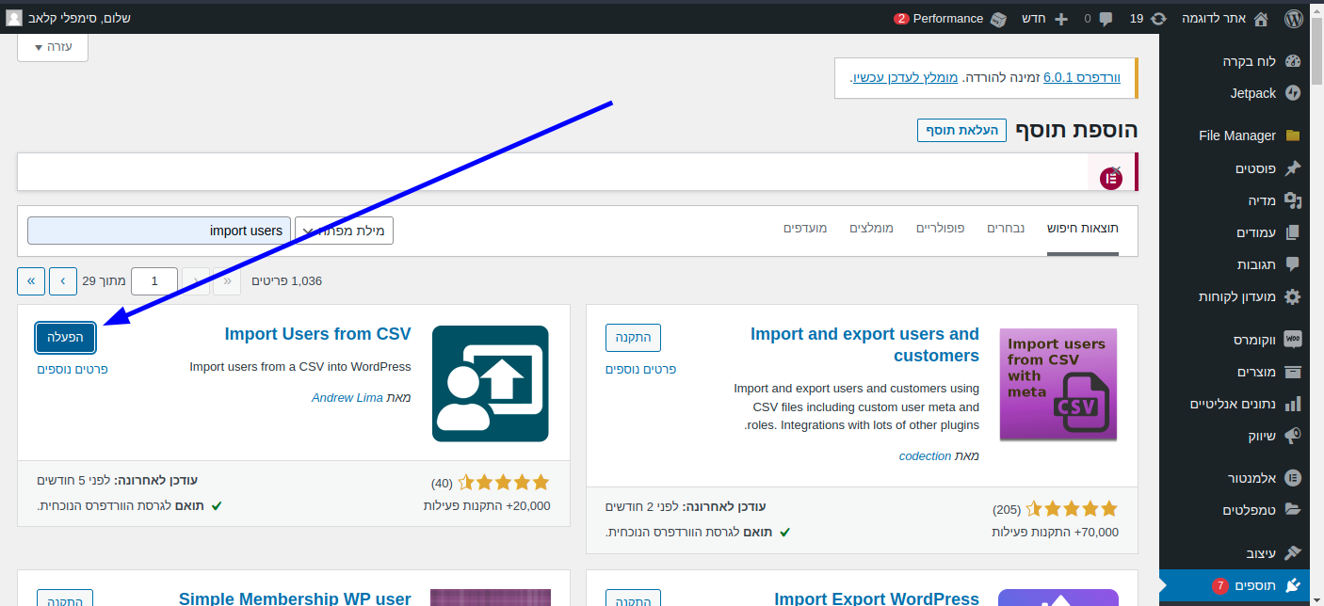Image resolution: width=1324 pixels, height=606 pixels.
Task: Open the חדש new content menu
Action: [x=1045, y=19]
